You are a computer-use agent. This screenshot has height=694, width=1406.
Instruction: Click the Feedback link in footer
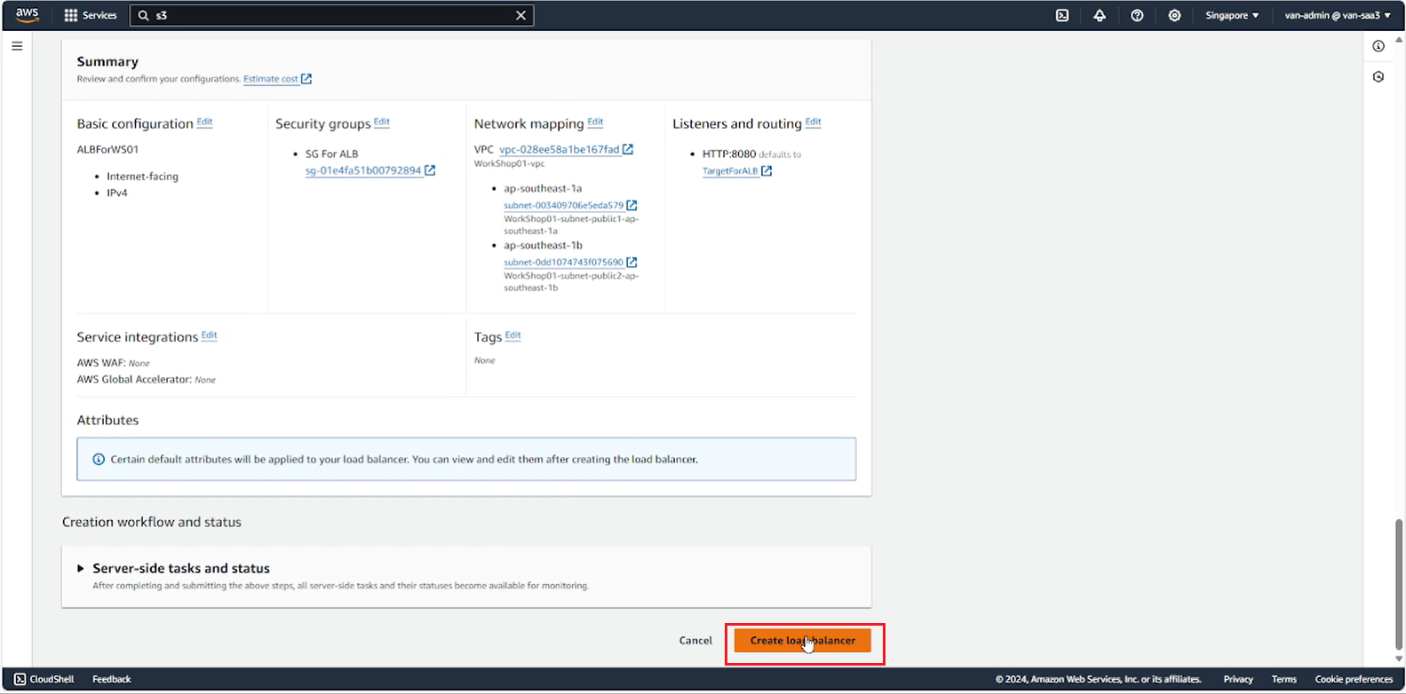point(112,680)
